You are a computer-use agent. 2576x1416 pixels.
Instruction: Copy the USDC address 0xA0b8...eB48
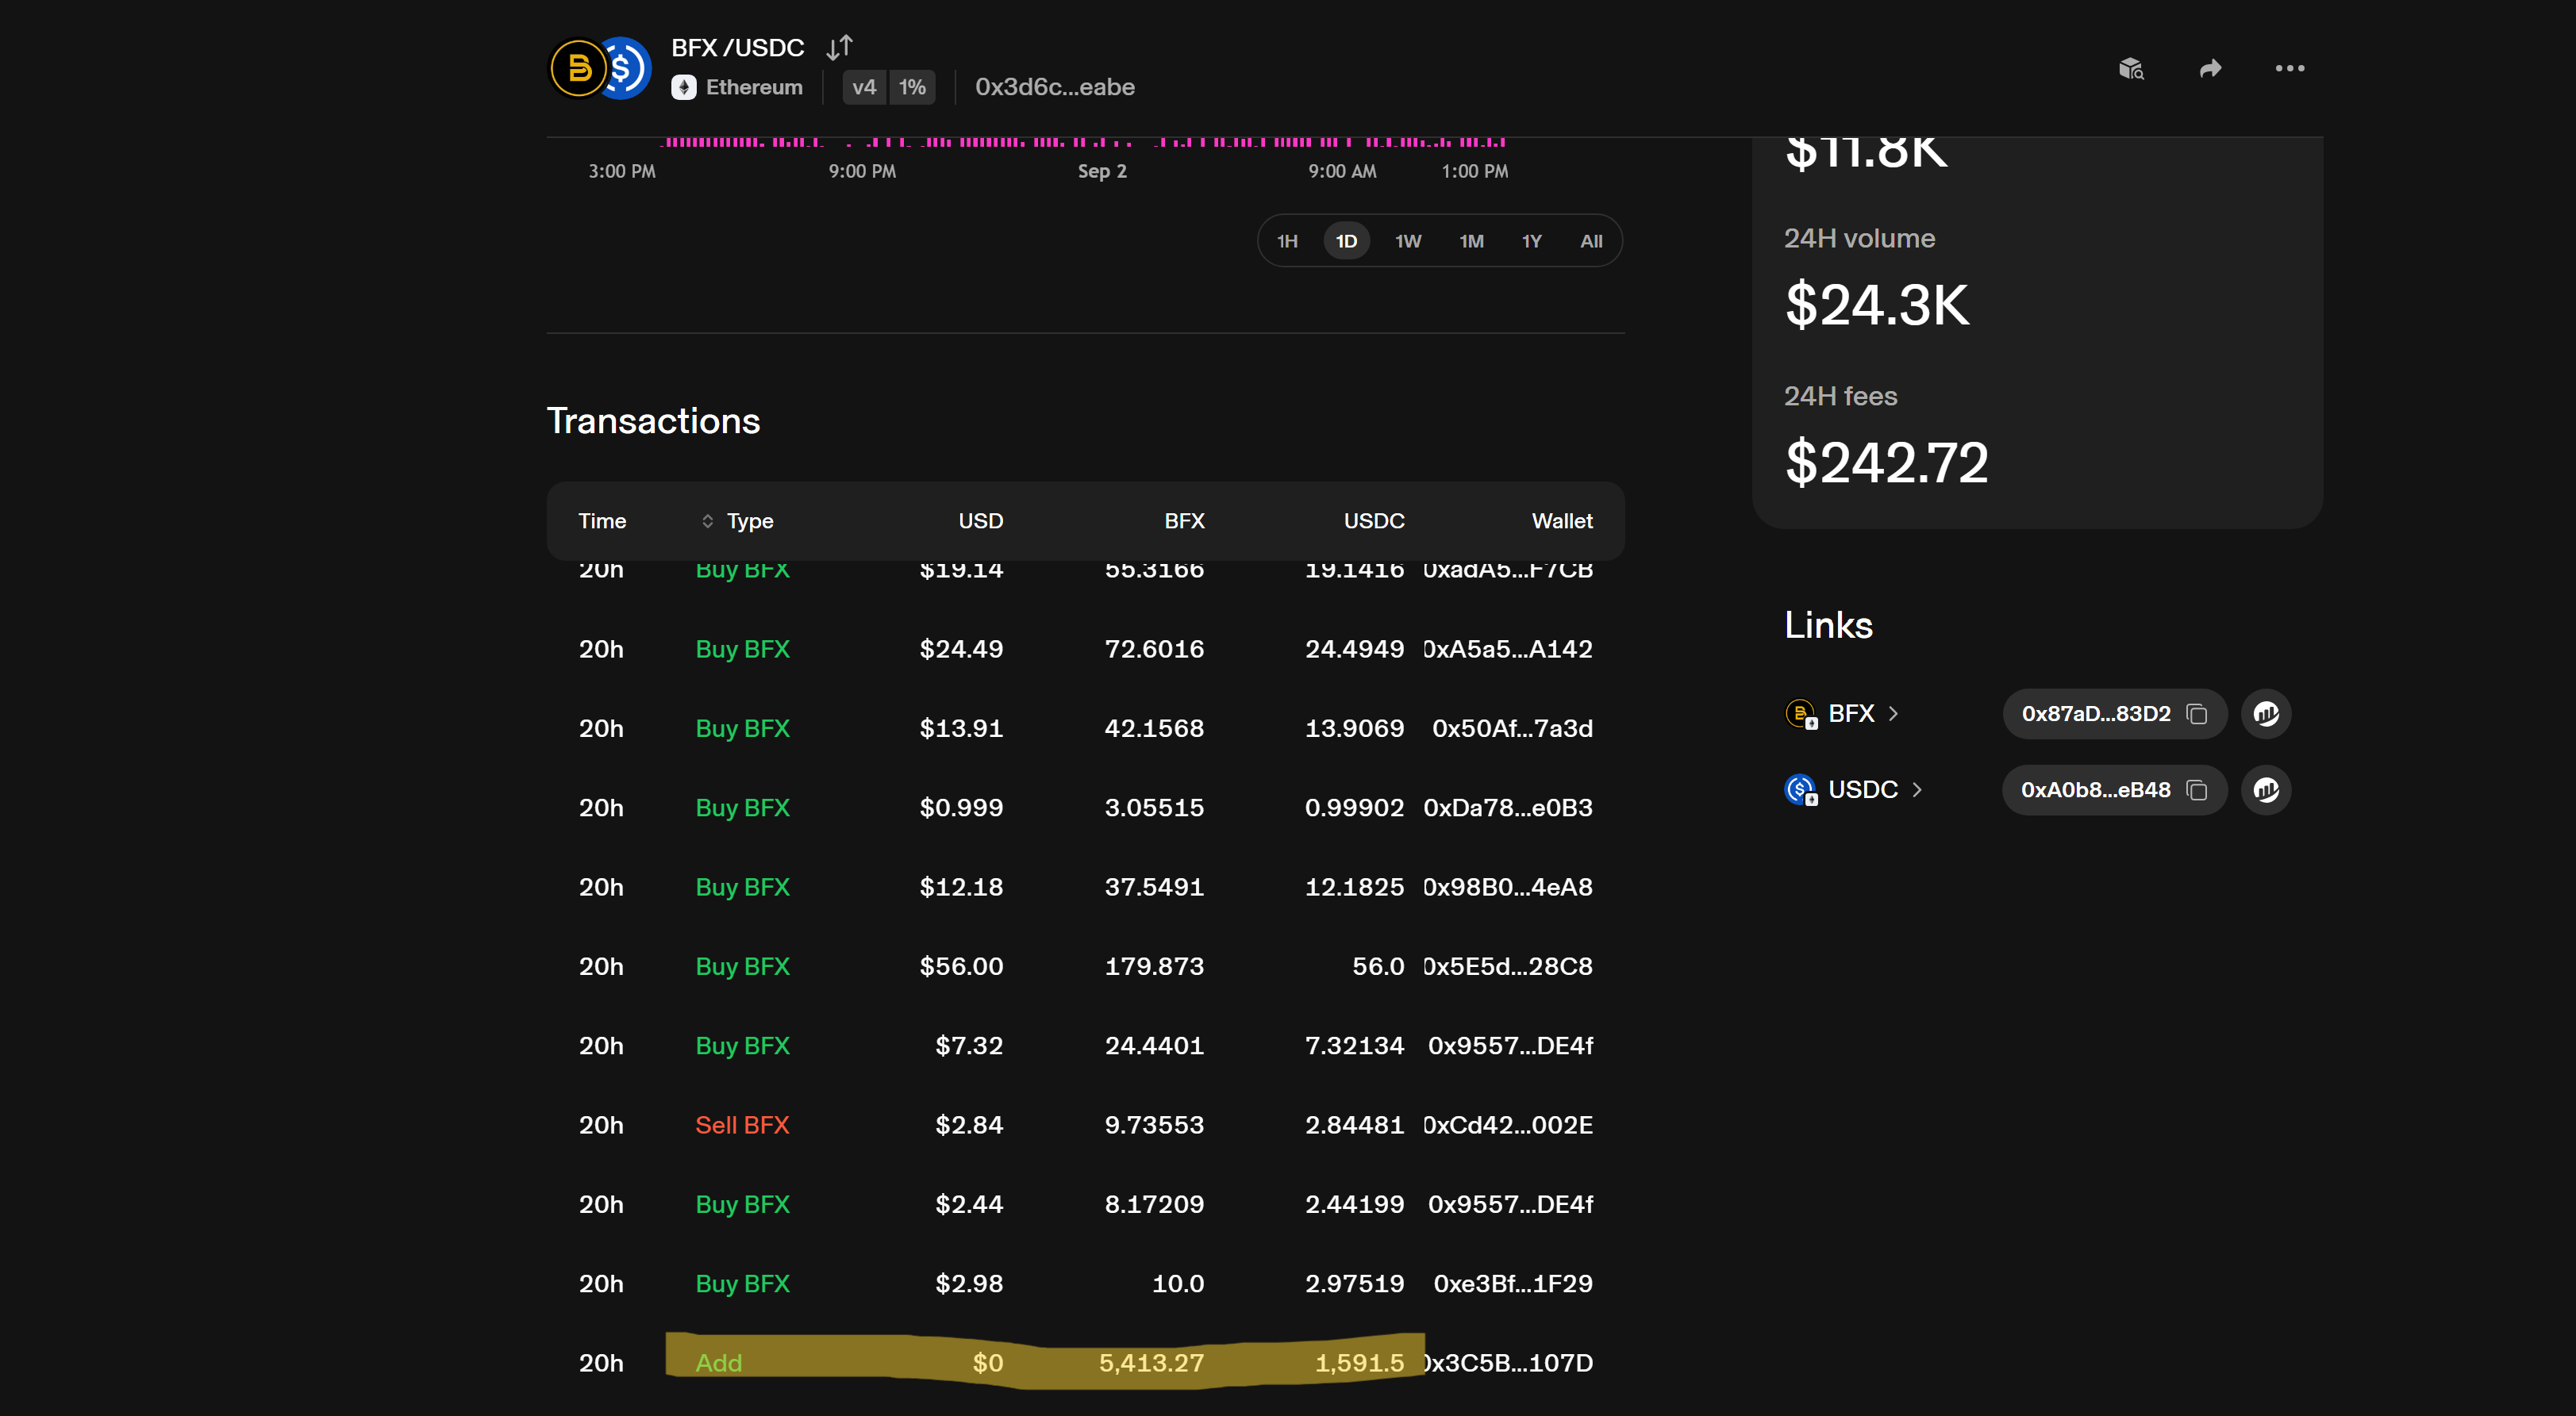pos(2197,789)
